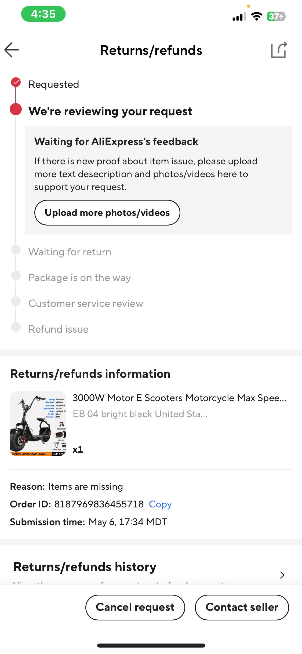Viewport: 302px width, 654px height.
Task: Tap the red reviewing status dot
Action: 16,110
